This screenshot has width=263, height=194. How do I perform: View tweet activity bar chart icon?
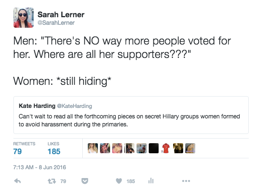(150, 181)
